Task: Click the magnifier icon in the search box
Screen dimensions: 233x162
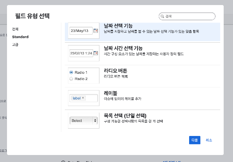Action: pos(162,16)
